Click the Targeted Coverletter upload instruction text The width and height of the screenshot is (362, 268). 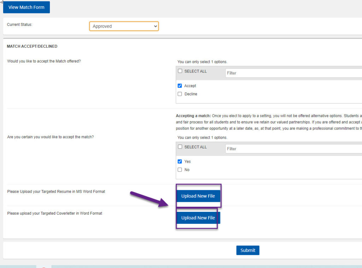[55, 213]
